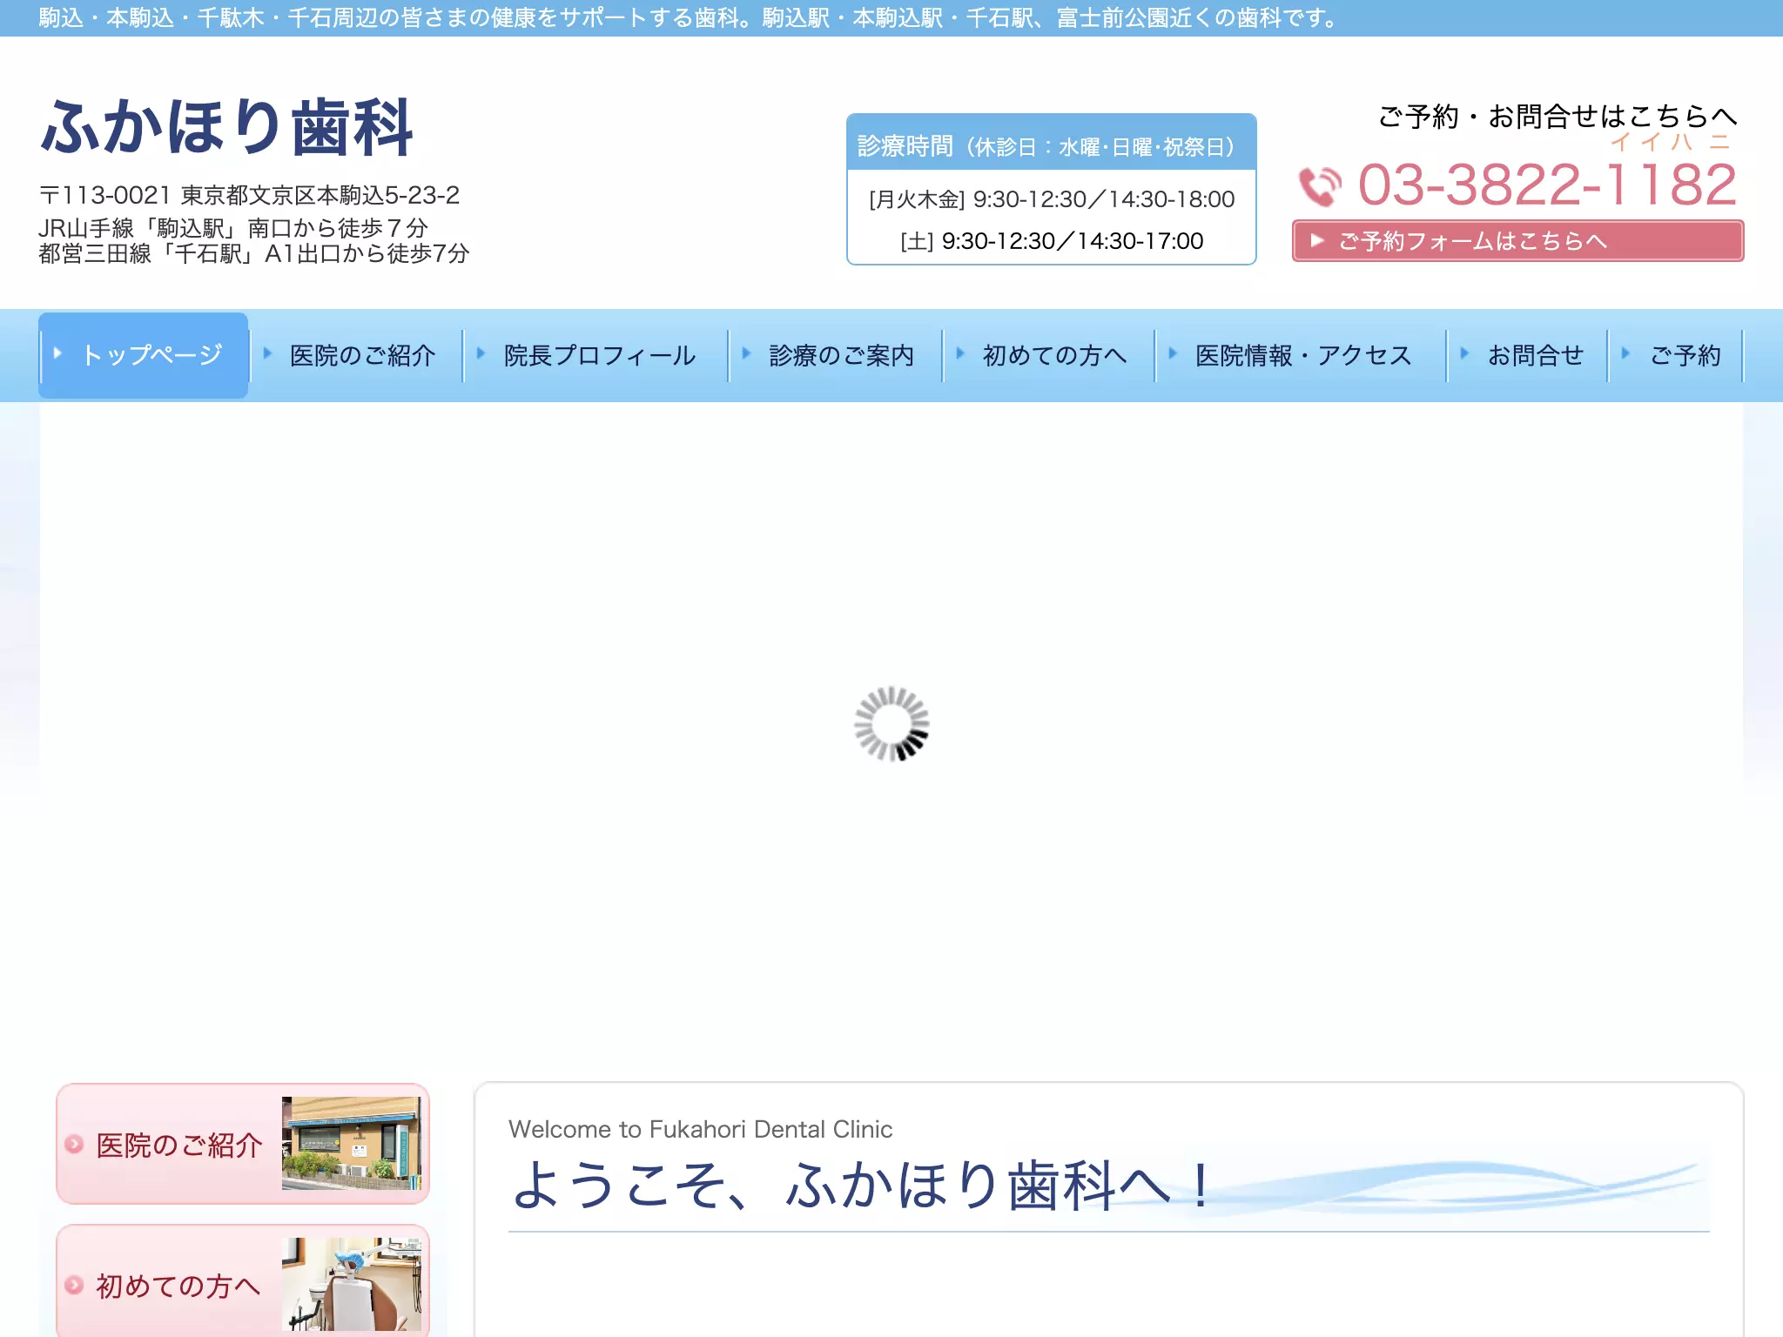Click the arrow icon on the reservation form button

click(x=1317, y=240)
